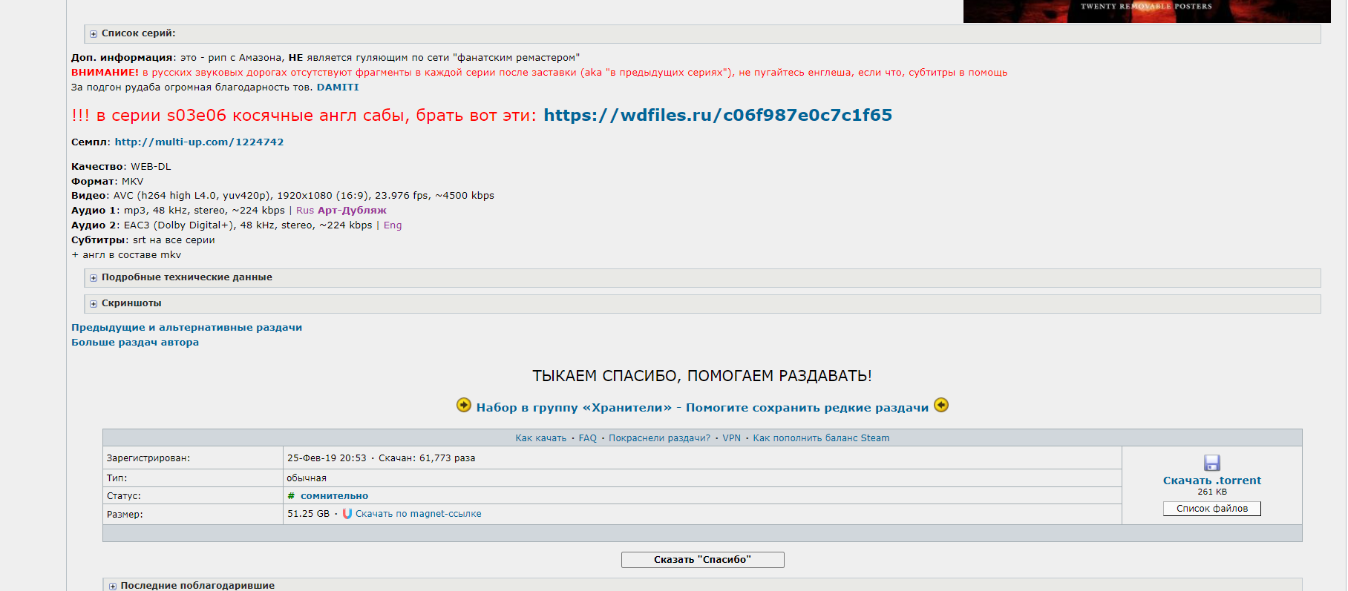Click the Семпл: label
Viewport: 1348px width, 591px height.
[x=91, y=142]
